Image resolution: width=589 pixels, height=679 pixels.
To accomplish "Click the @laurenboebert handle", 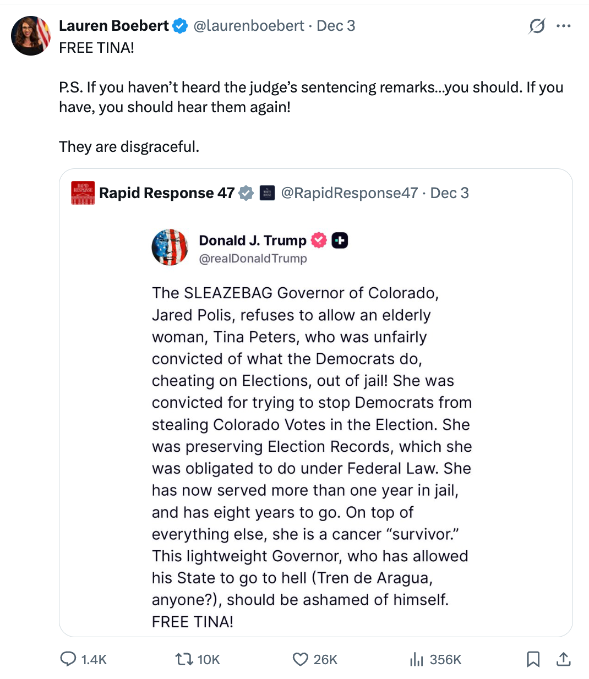I will (x=249, y=26).
